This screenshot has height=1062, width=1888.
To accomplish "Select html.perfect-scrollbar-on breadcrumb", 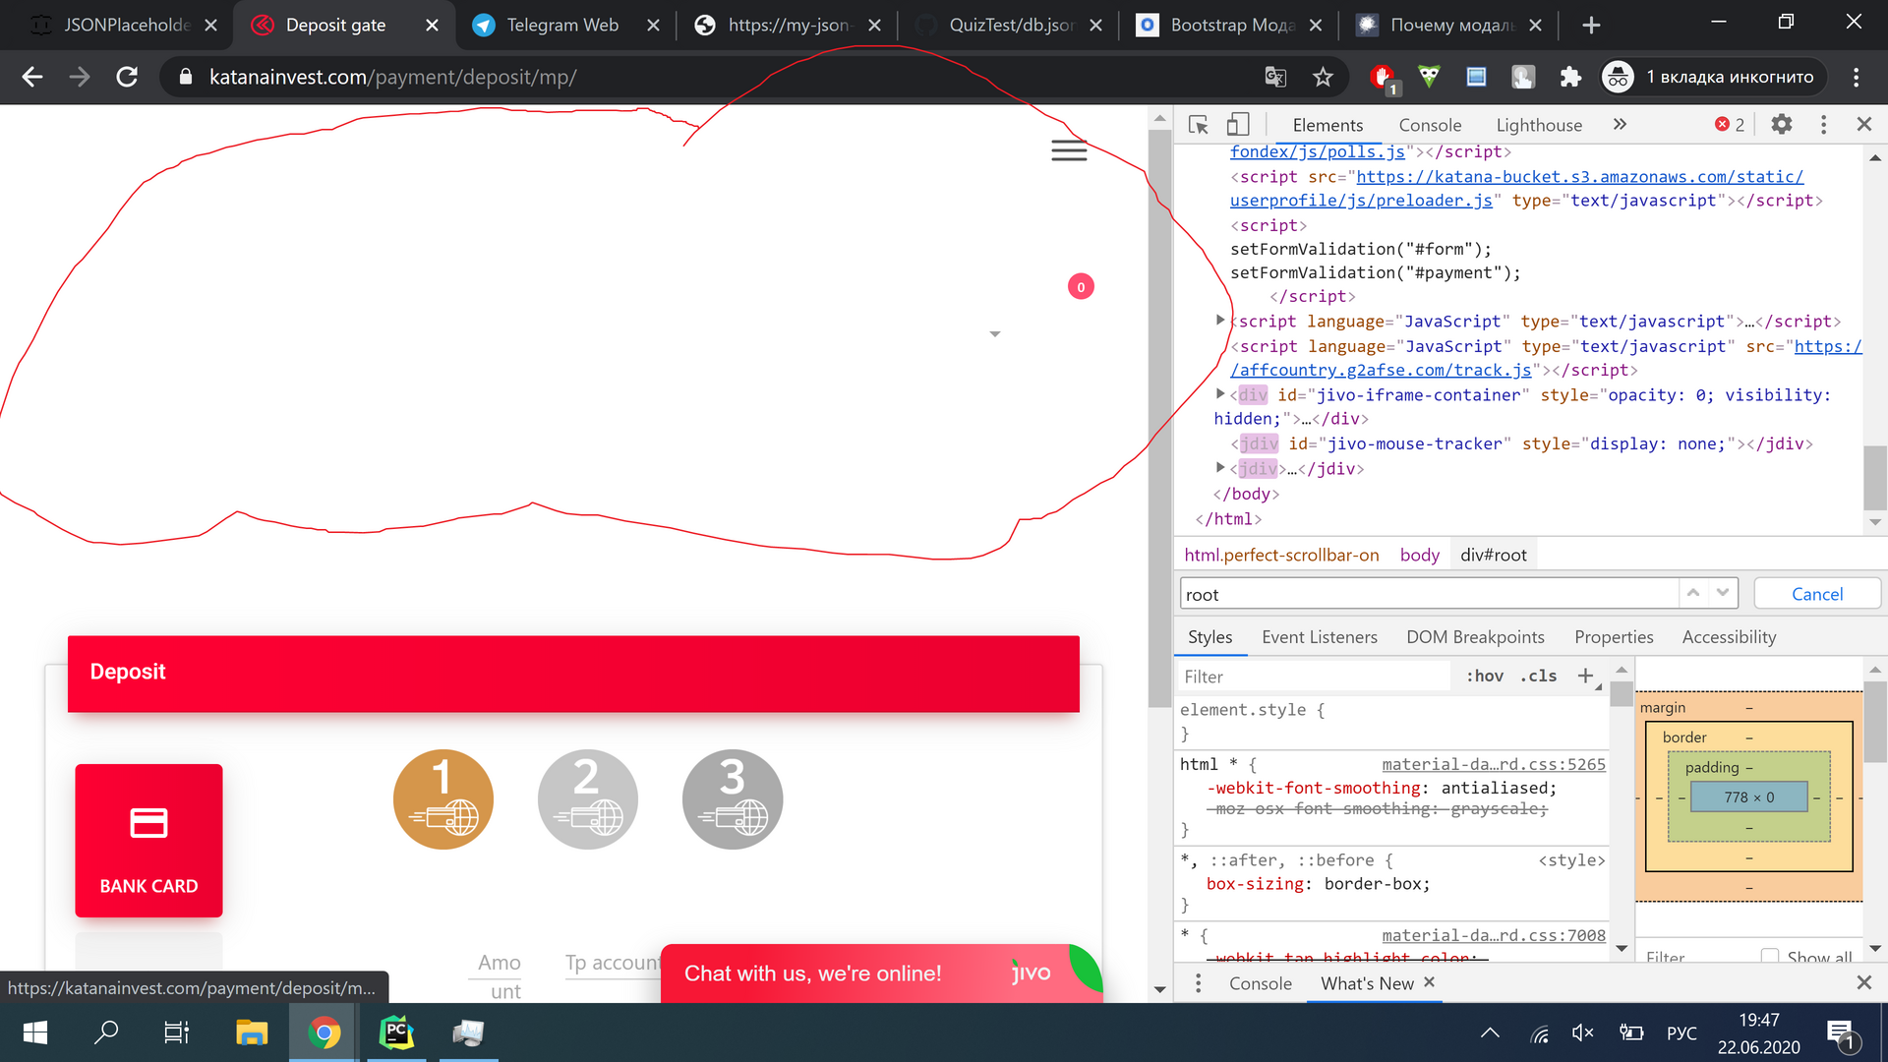I will [x=1281, y=555].
